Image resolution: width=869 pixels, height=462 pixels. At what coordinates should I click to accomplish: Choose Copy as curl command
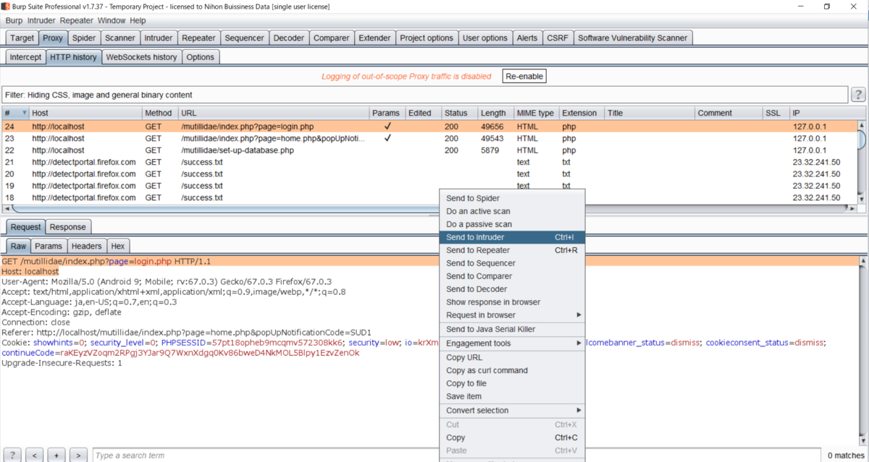click(512, 370)
